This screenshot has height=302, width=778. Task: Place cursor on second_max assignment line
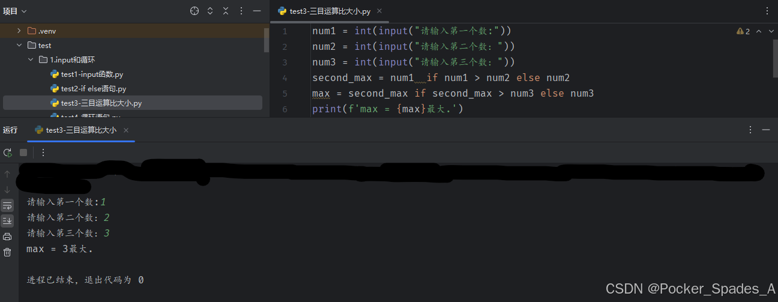[441, 78]
